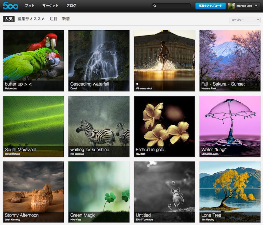
Task: Click the 写真をアップロード button
Action: pyautogui.click(x=210, y=6)
